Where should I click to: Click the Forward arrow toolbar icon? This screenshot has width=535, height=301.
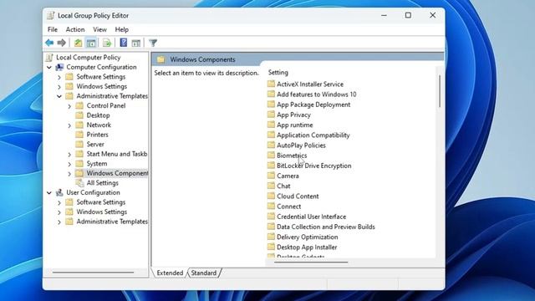(x=61, y=43)
